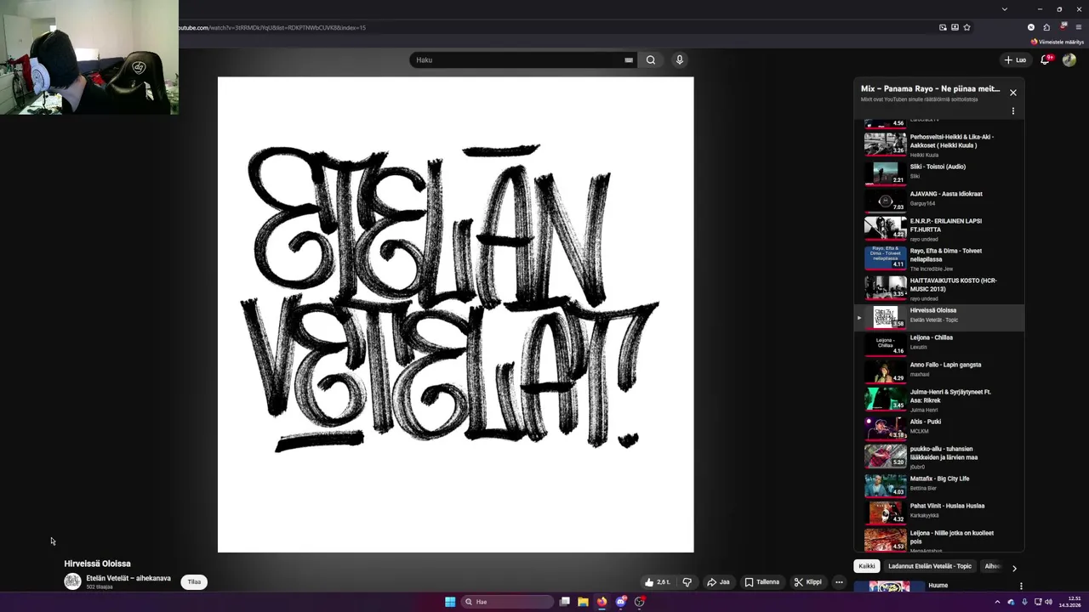Expand the tab list dropdown arrow in title bar
Viewport: 1089px width, 612px height.
tap(1004, 9)
